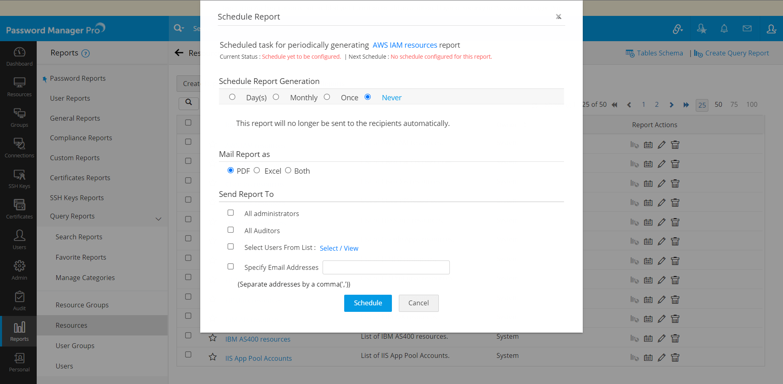Screen dimensions: 783x384
Task: Click the mail envelope icon
Action: pos(747,29)
